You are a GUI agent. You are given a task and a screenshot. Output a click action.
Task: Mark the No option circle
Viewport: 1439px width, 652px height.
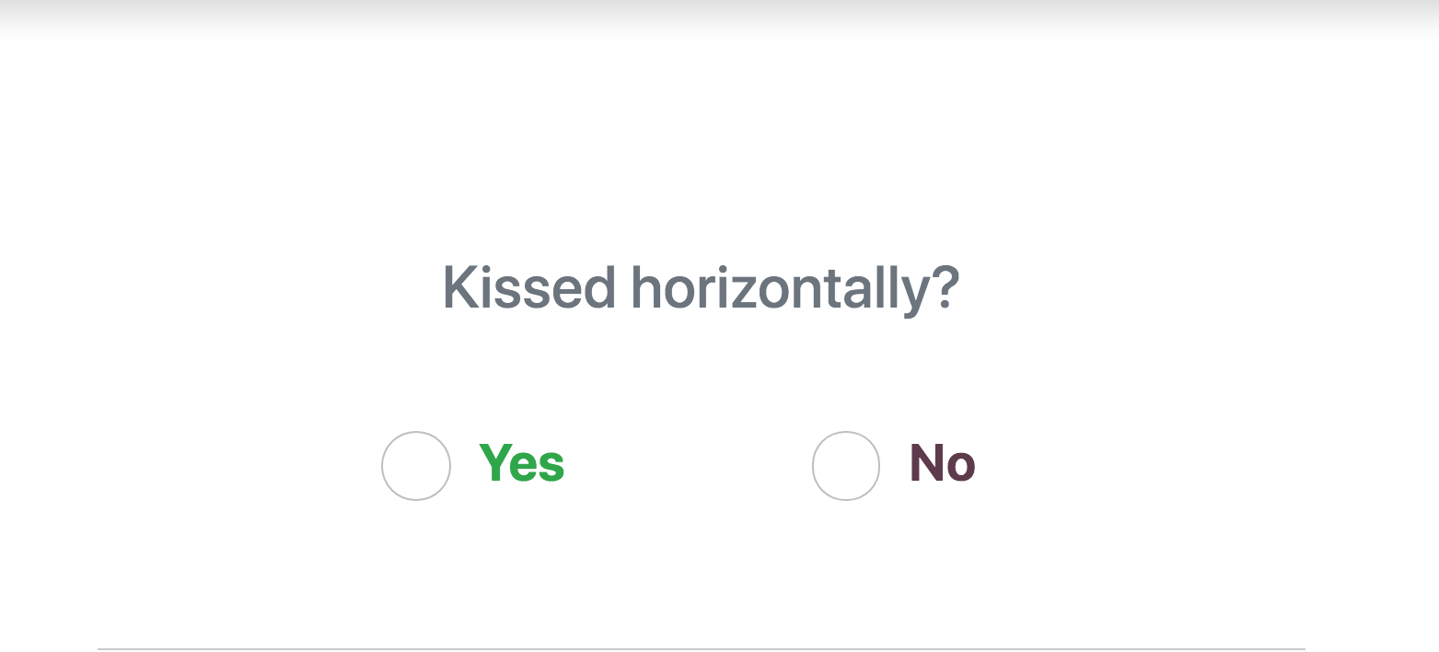pos(846,466)
